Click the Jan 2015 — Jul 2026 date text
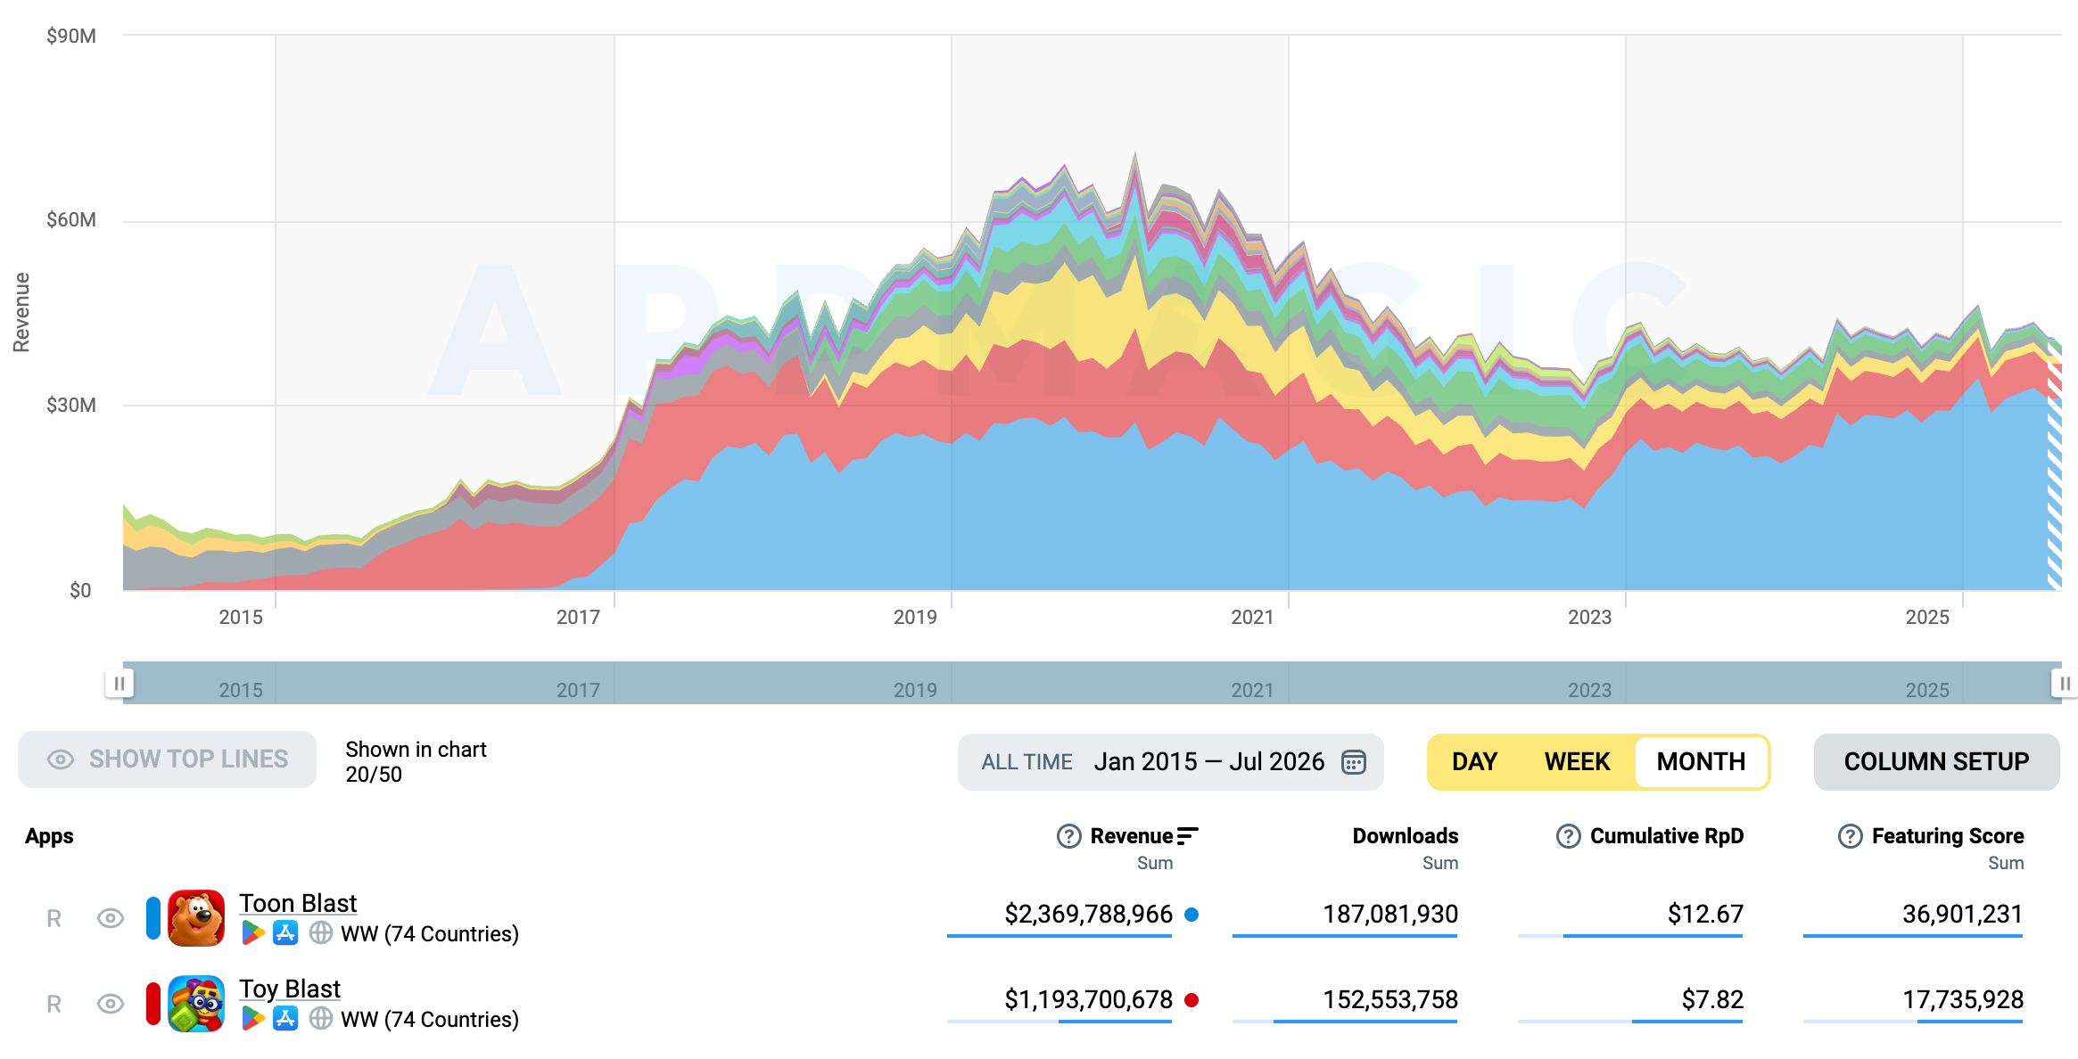Image resolution: width=2078 pixels, height=1059 pixels. (x=1208, y=762)
